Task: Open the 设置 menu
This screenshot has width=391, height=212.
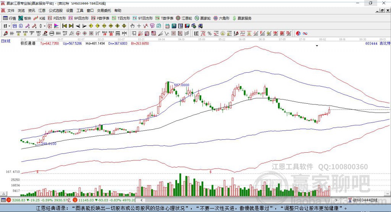Action: click(69, 10)
